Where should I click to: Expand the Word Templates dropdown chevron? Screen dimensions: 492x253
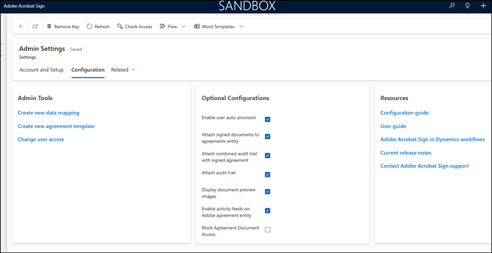(x=241, y=26)
